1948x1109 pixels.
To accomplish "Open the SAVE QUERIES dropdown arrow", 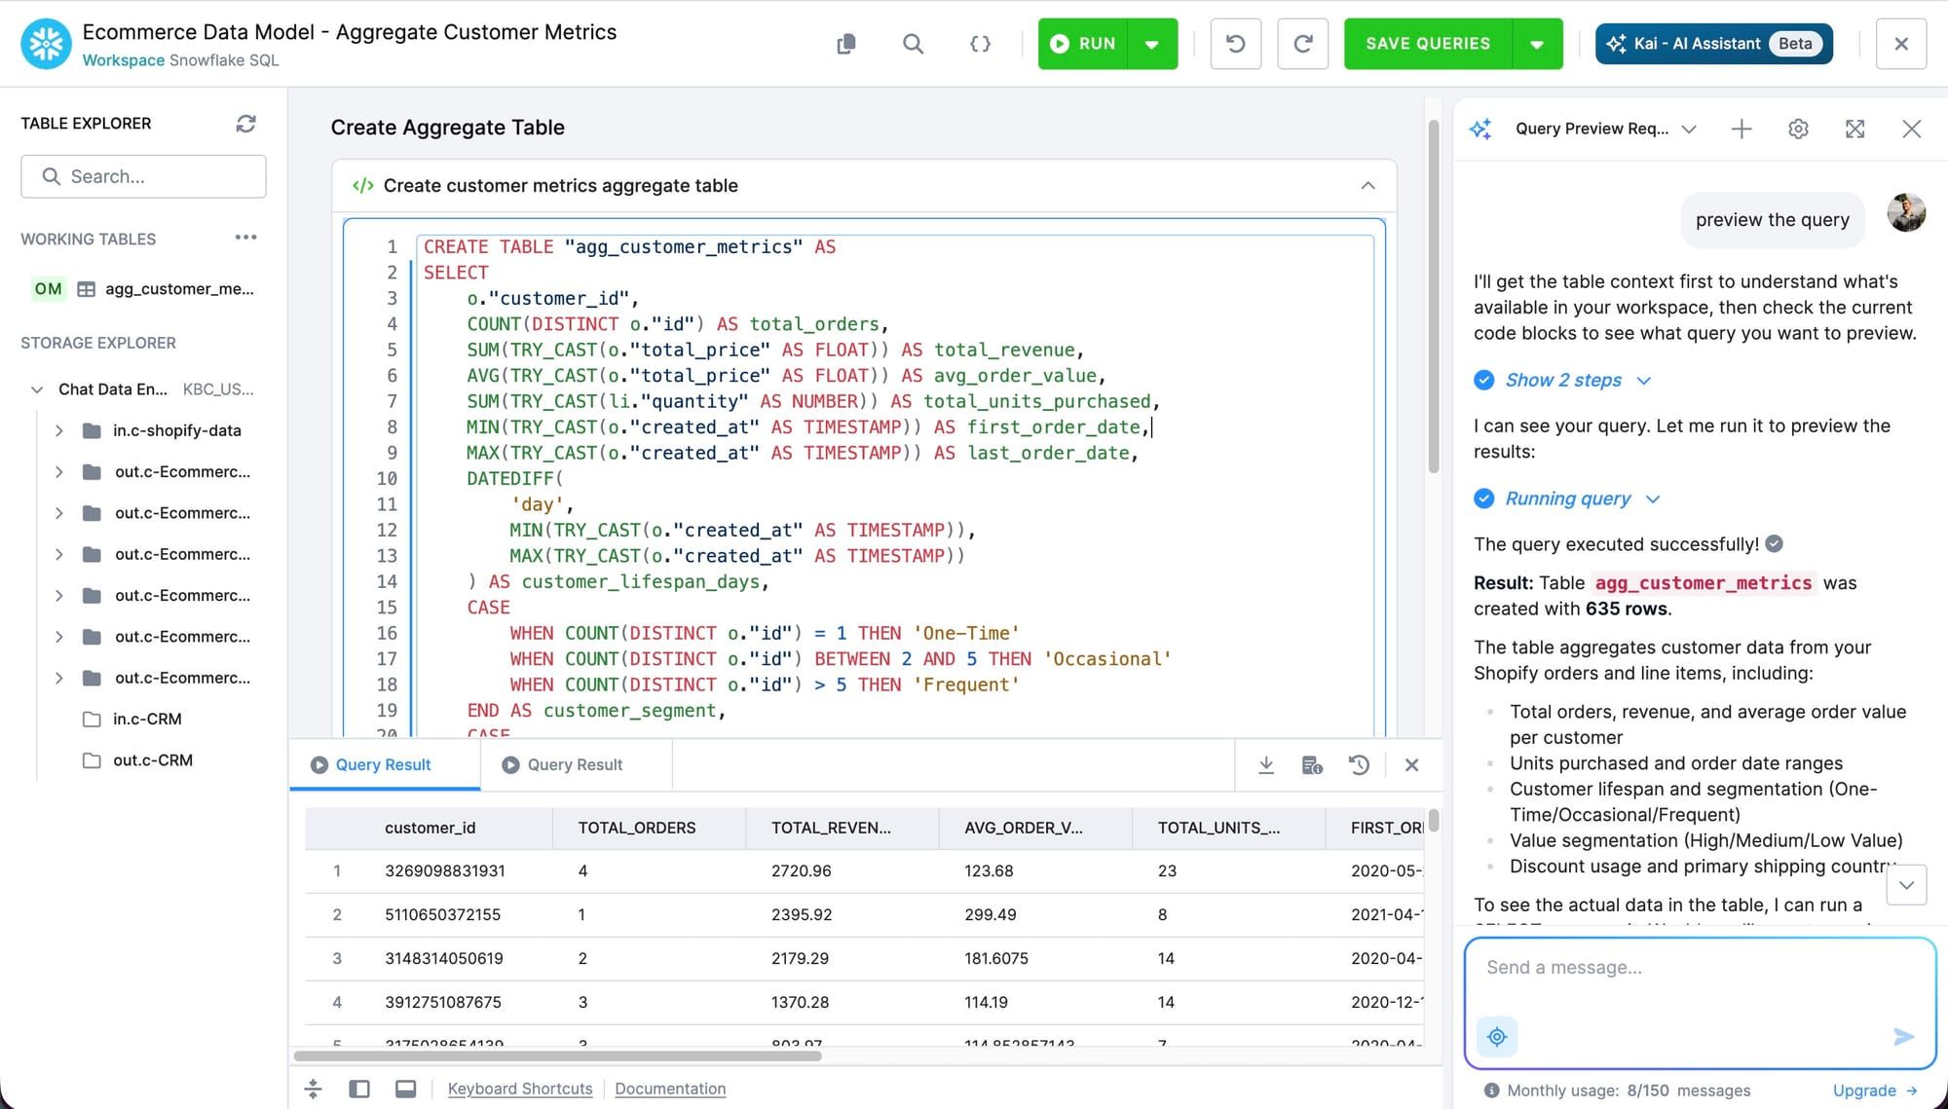I will (x=1537, y=44).
